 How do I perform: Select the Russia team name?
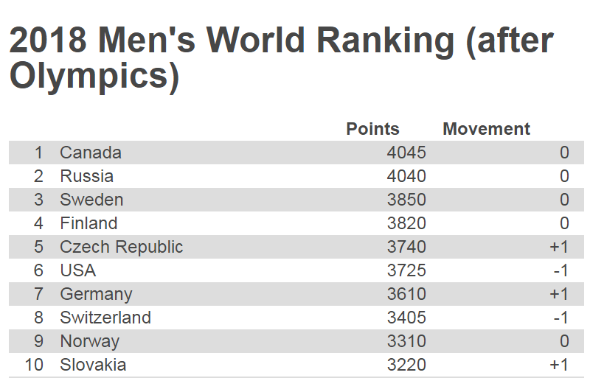87,176
